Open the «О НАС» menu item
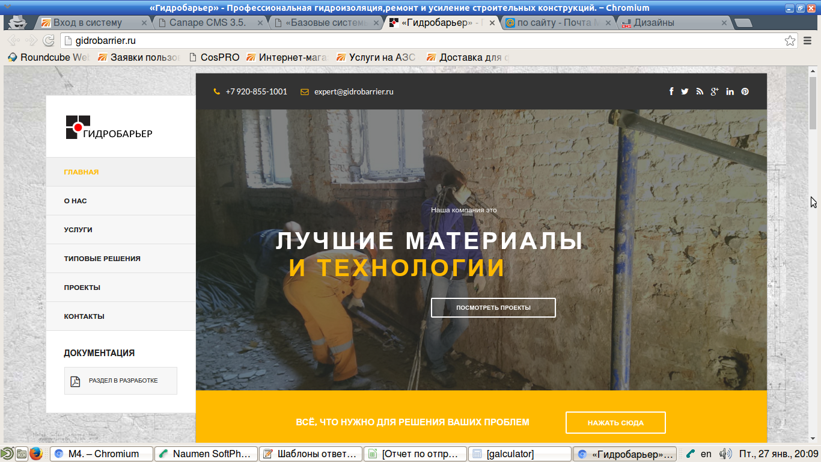821x462 pixels. 76,201
